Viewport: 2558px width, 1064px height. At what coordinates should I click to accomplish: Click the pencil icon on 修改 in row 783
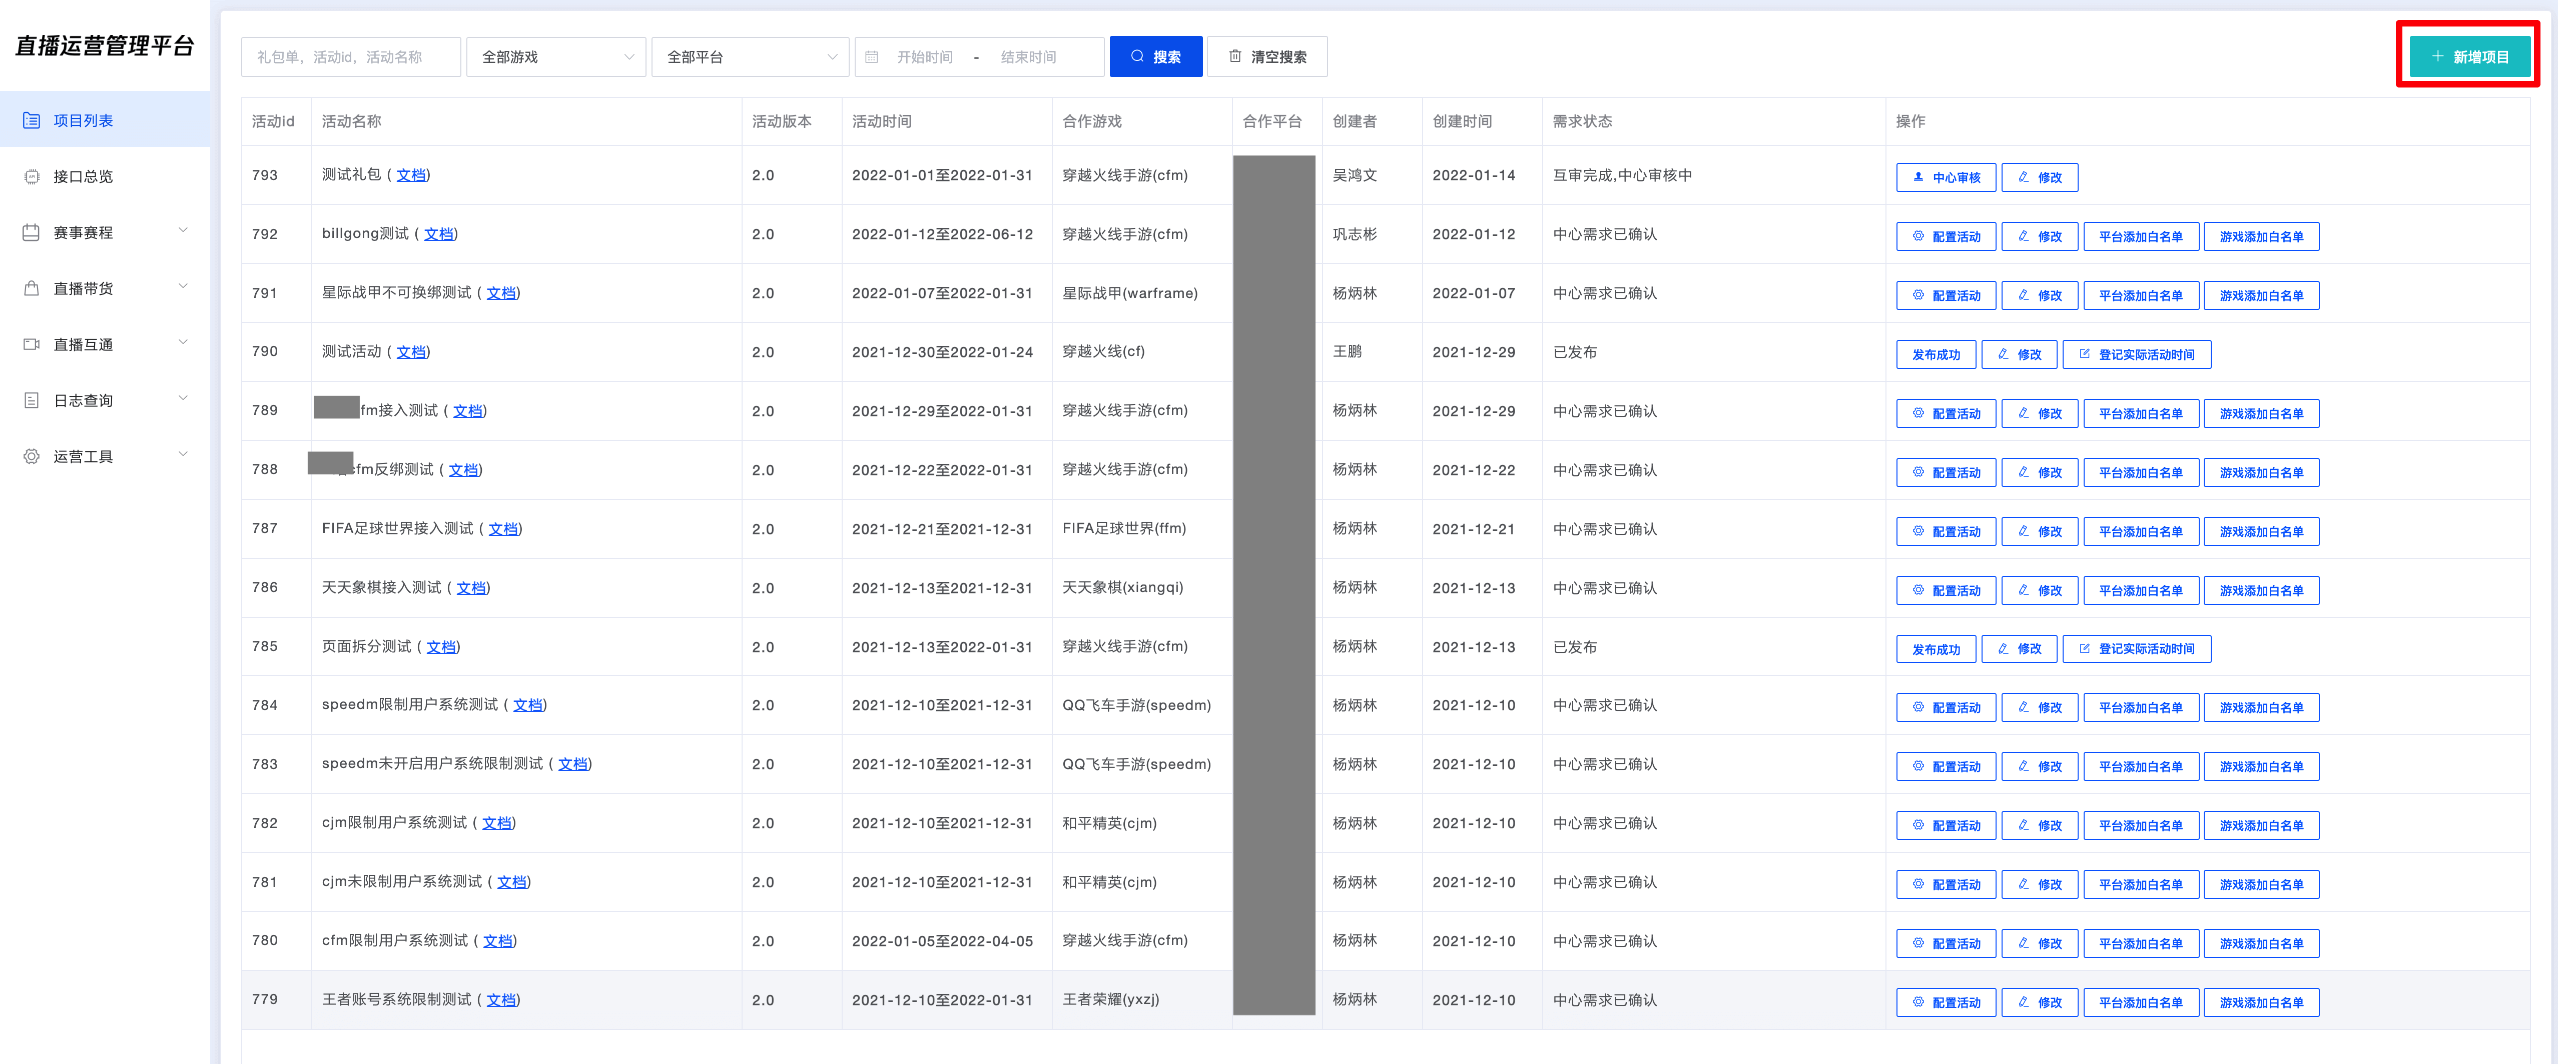(x=2024, y=766)
